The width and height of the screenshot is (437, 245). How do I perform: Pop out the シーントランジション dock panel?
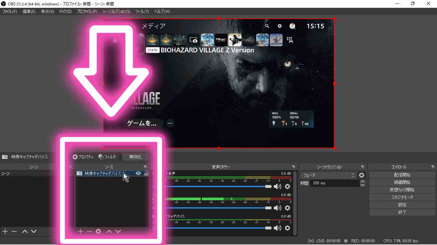tap(363, 167)
